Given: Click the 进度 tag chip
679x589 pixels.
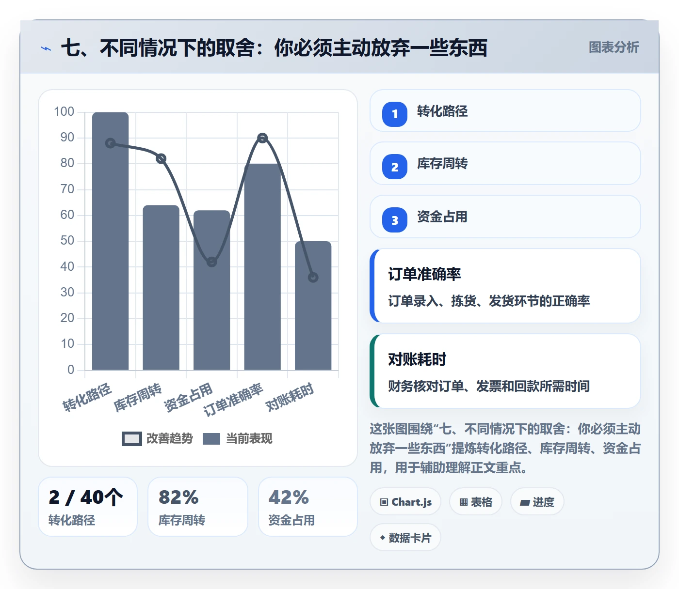Looking at the screenshot, I should [x=537, y=502].
